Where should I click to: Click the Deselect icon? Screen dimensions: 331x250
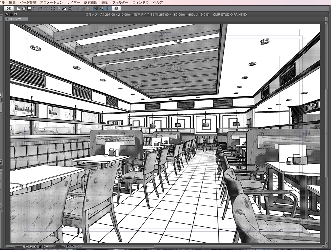[x=77, y=9]
